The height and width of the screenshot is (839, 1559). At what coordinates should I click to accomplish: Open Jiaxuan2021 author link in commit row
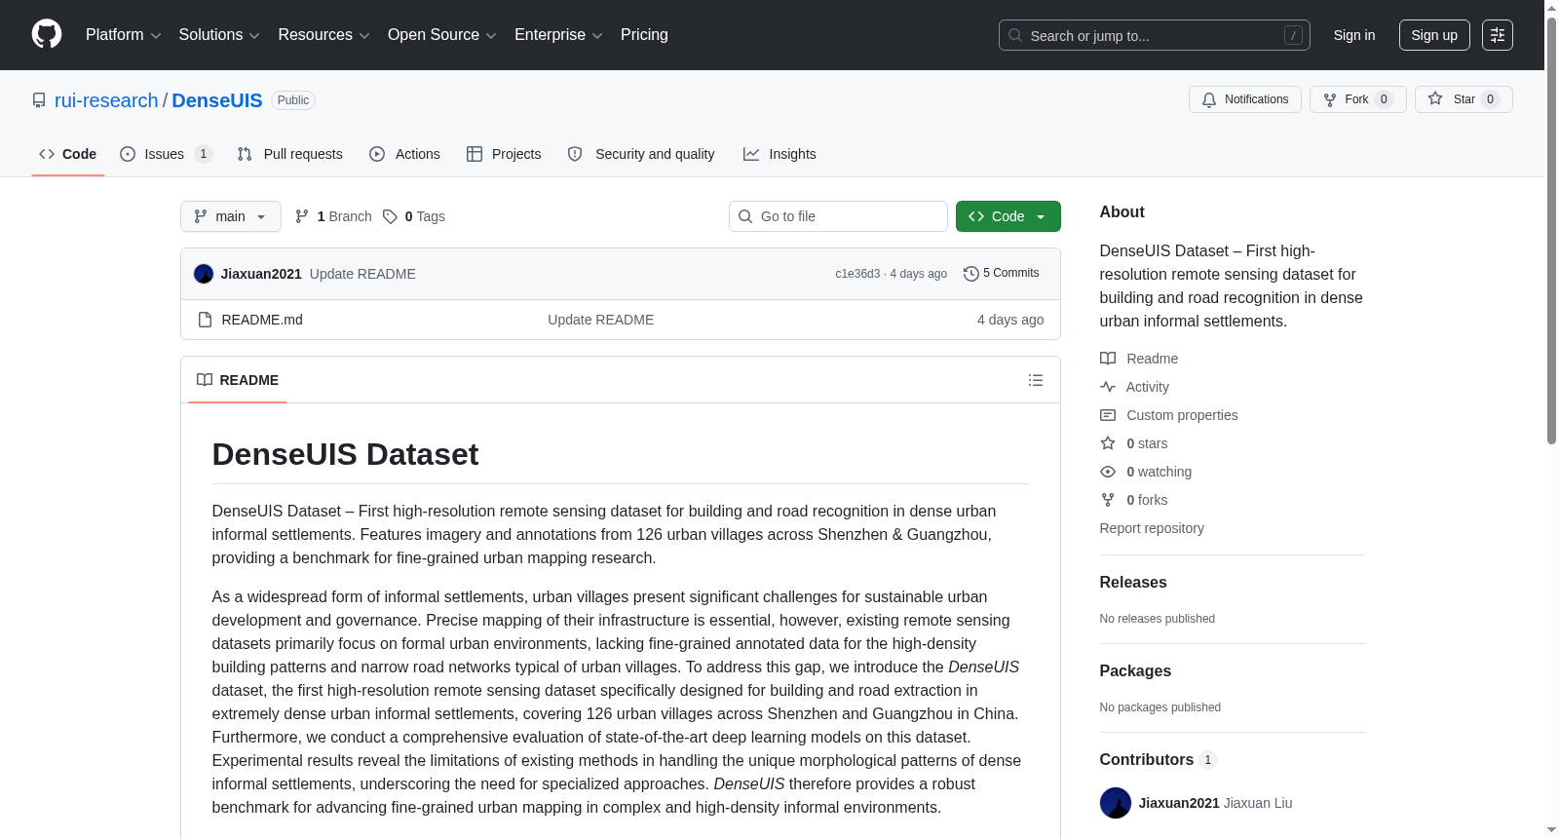[x=261, y=274]
